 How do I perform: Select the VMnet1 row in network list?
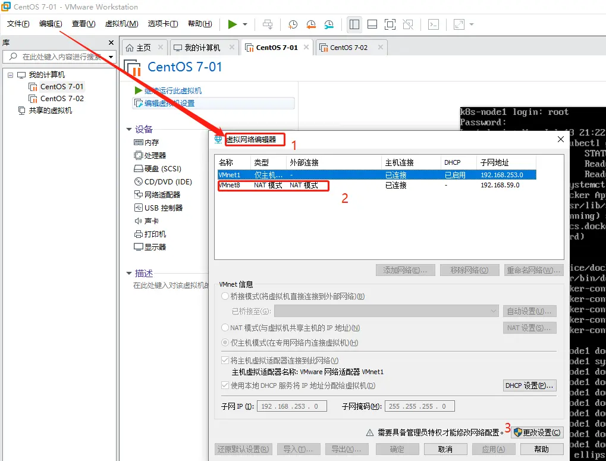tap(377, 175)
